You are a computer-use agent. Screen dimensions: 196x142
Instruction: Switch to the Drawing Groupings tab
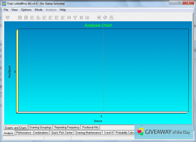[x=40, y=128]
